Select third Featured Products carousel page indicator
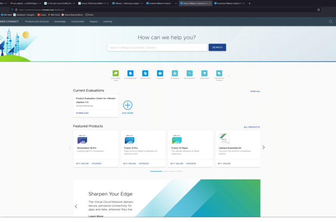This screenshot has width=336, height=222. coord(173,171)
